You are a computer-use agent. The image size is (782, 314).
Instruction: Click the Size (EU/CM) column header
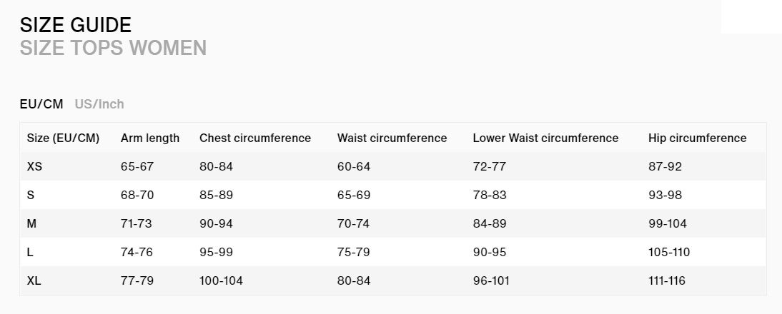pyautogui.click(x=64, y=138)
